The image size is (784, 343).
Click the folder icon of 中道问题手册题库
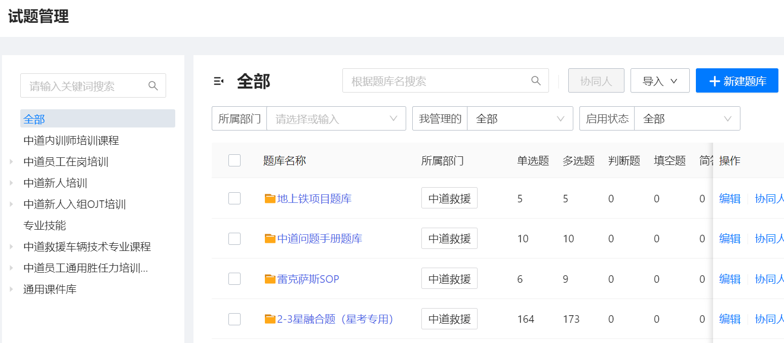(270, 239)
